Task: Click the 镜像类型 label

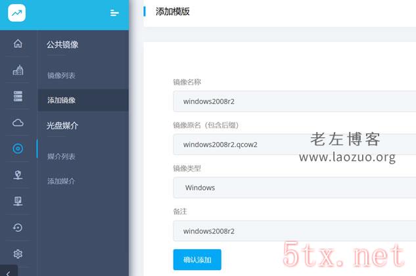Action: [187, 168]
